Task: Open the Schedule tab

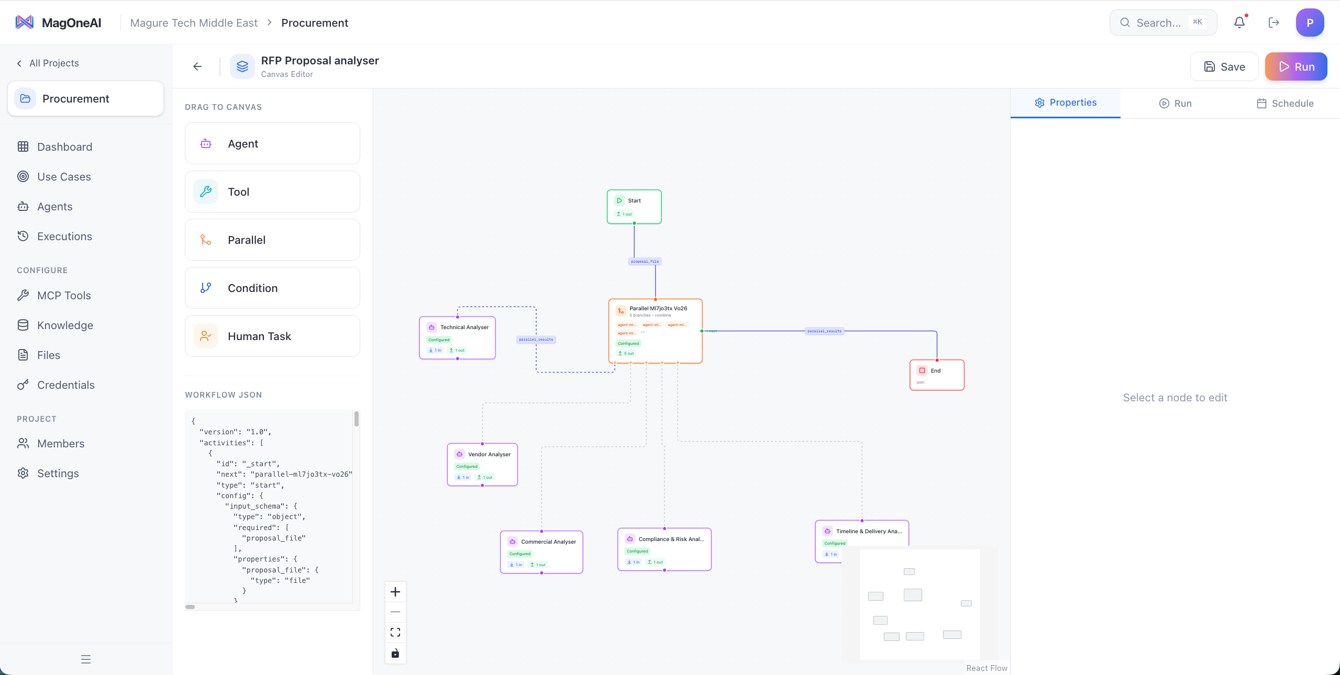Action: click(x=1286, y=103)
